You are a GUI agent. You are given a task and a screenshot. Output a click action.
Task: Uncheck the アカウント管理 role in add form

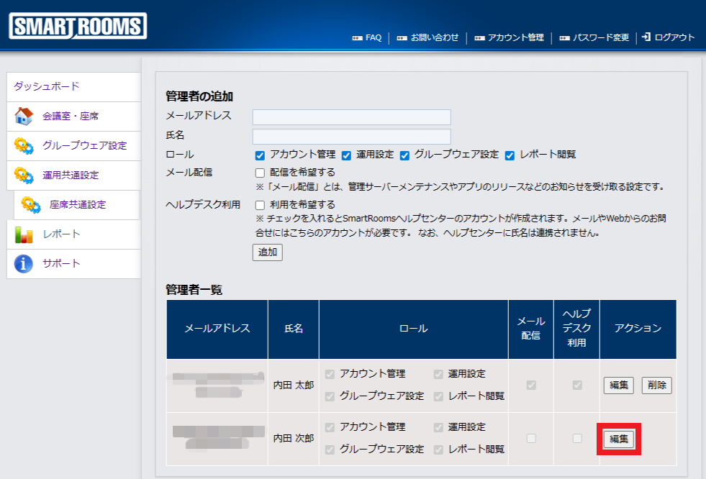point(260,155)
